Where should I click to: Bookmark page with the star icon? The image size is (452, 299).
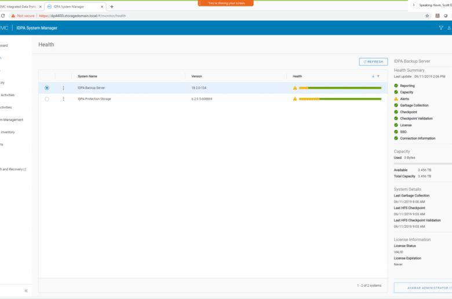pos(427,16)
